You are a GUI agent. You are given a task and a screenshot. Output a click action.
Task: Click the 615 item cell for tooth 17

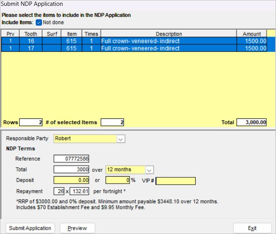click(72, 48)
